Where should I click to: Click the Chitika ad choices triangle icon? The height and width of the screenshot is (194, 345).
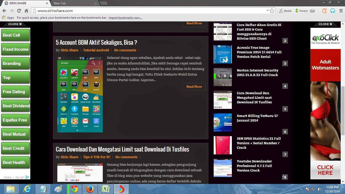pyautogui.click(x=27, y=177)
